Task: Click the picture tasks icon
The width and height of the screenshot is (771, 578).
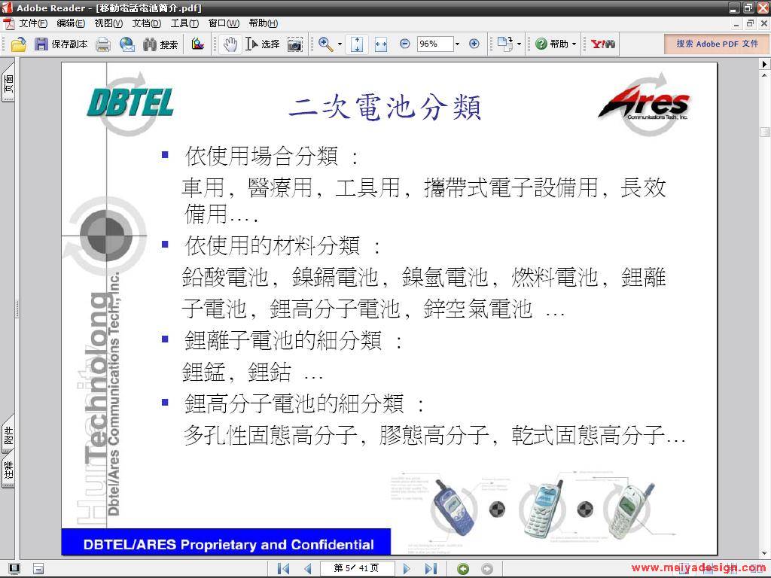Action: pyautogui.click(x=198, y=44)
